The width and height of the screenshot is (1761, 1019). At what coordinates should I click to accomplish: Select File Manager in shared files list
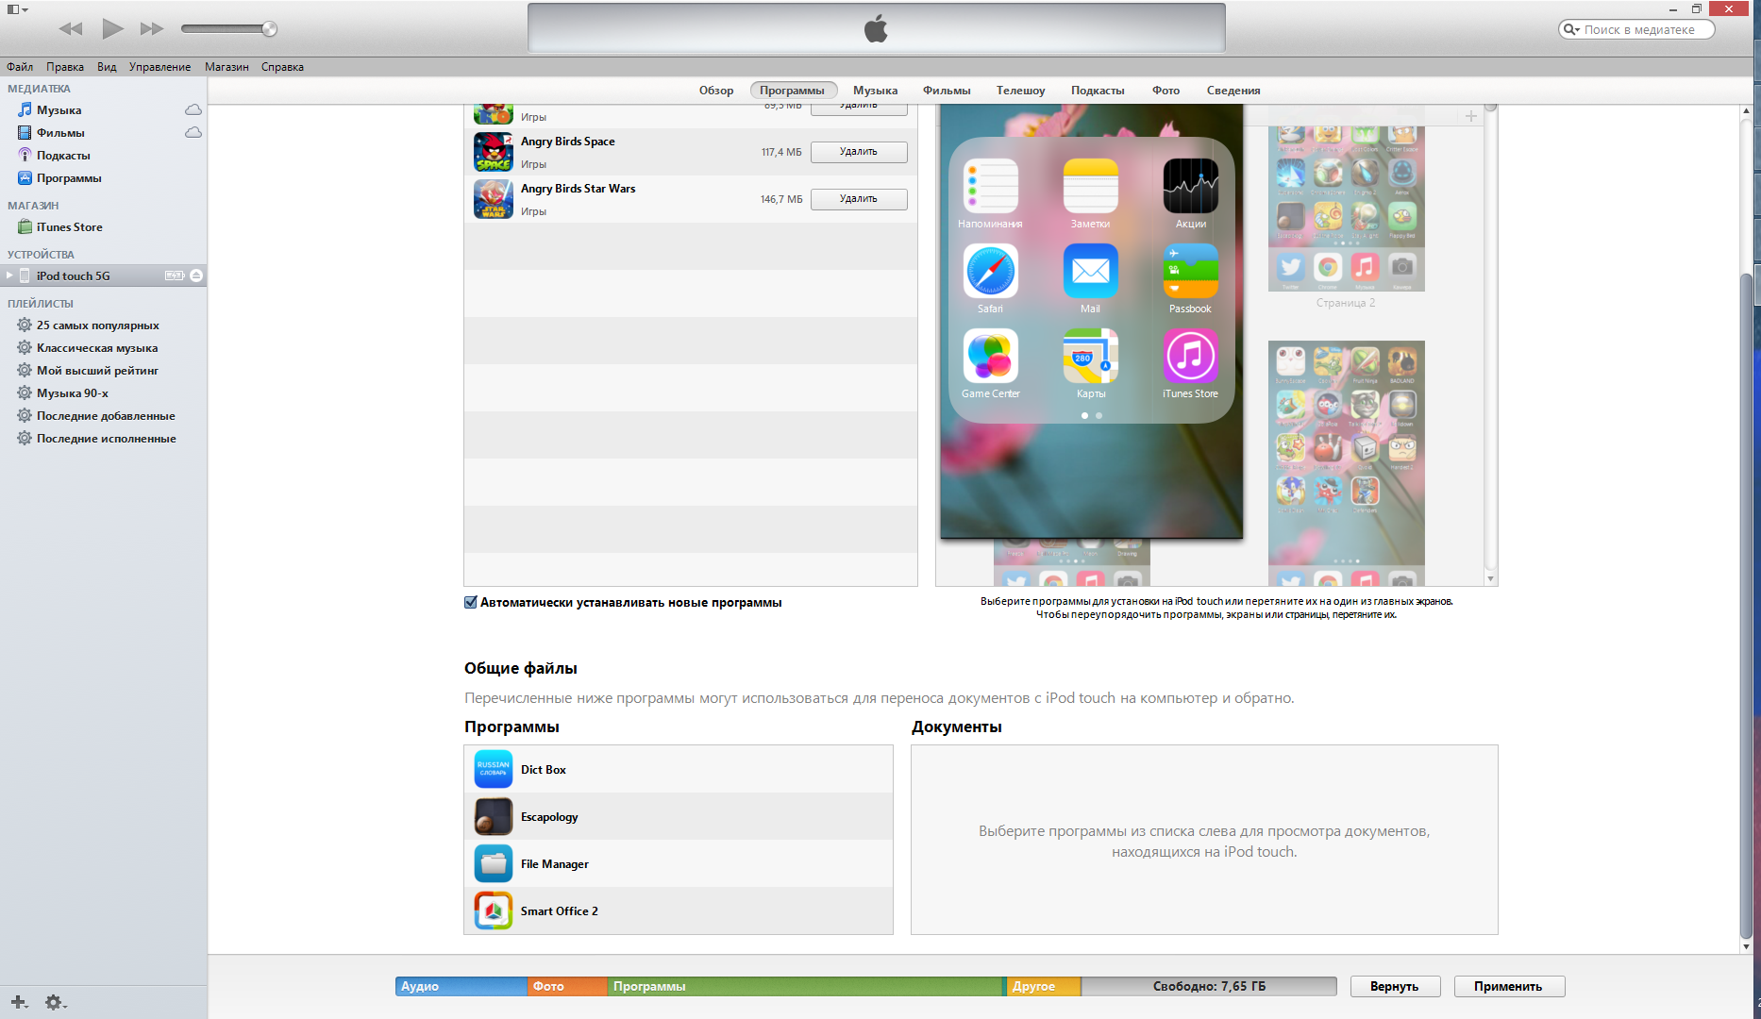click(679, 864)
